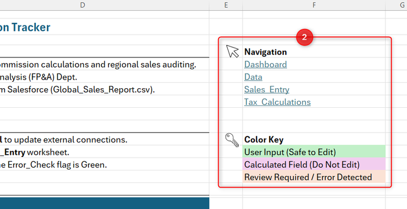Go to the Tax_Calculations link
Screen dimensions: 407x209
(277, 102)
